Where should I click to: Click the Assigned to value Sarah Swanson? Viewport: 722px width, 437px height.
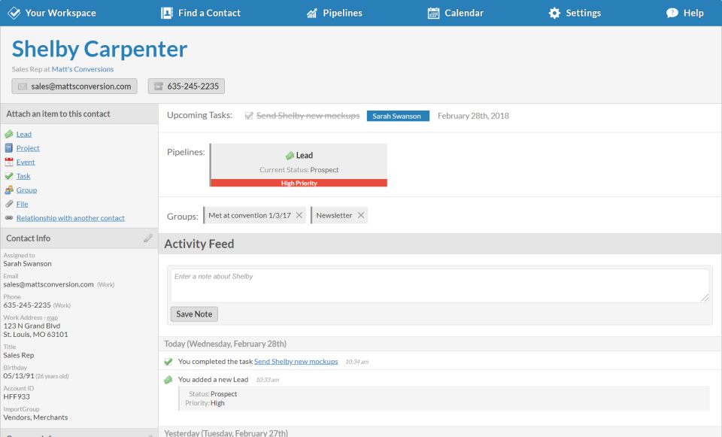[x=27, y=263]
